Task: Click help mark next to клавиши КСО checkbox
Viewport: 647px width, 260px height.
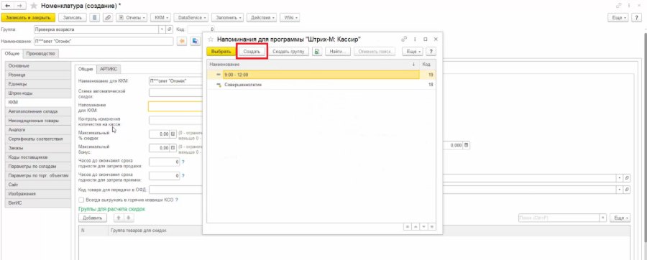Action: [176, 200]
